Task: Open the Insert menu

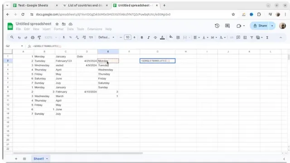Action: 46,29
